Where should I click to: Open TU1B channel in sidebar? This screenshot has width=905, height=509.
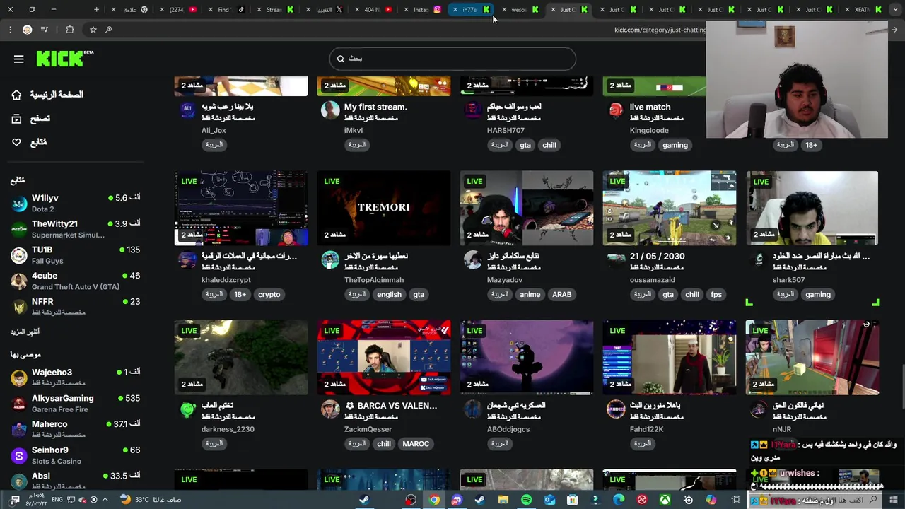[76, 255]
